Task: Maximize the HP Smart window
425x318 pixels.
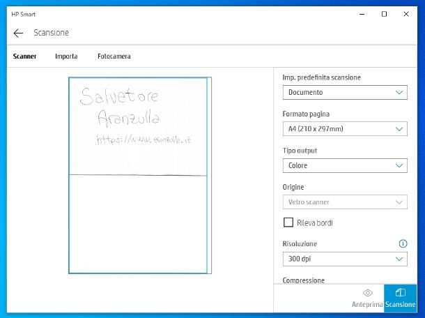Action: (384, 14)
